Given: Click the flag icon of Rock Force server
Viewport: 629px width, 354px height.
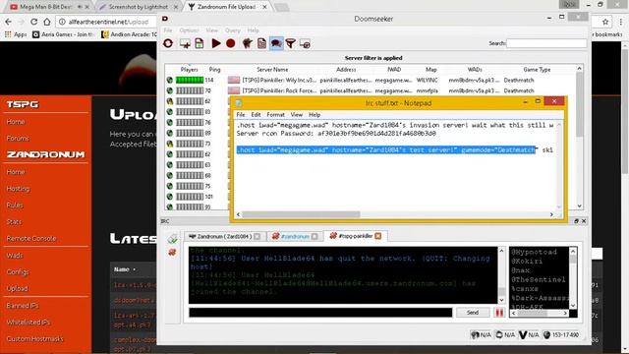Looking at the screenshot, I should pyautogui.click(x=234, y=90).
